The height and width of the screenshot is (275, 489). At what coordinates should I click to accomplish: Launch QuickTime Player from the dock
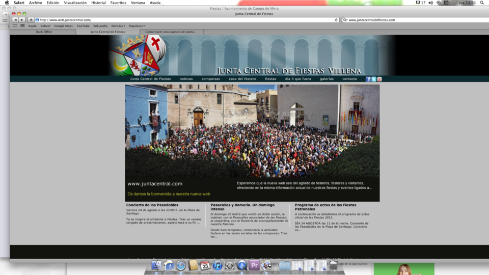click(x=241, y=265)
